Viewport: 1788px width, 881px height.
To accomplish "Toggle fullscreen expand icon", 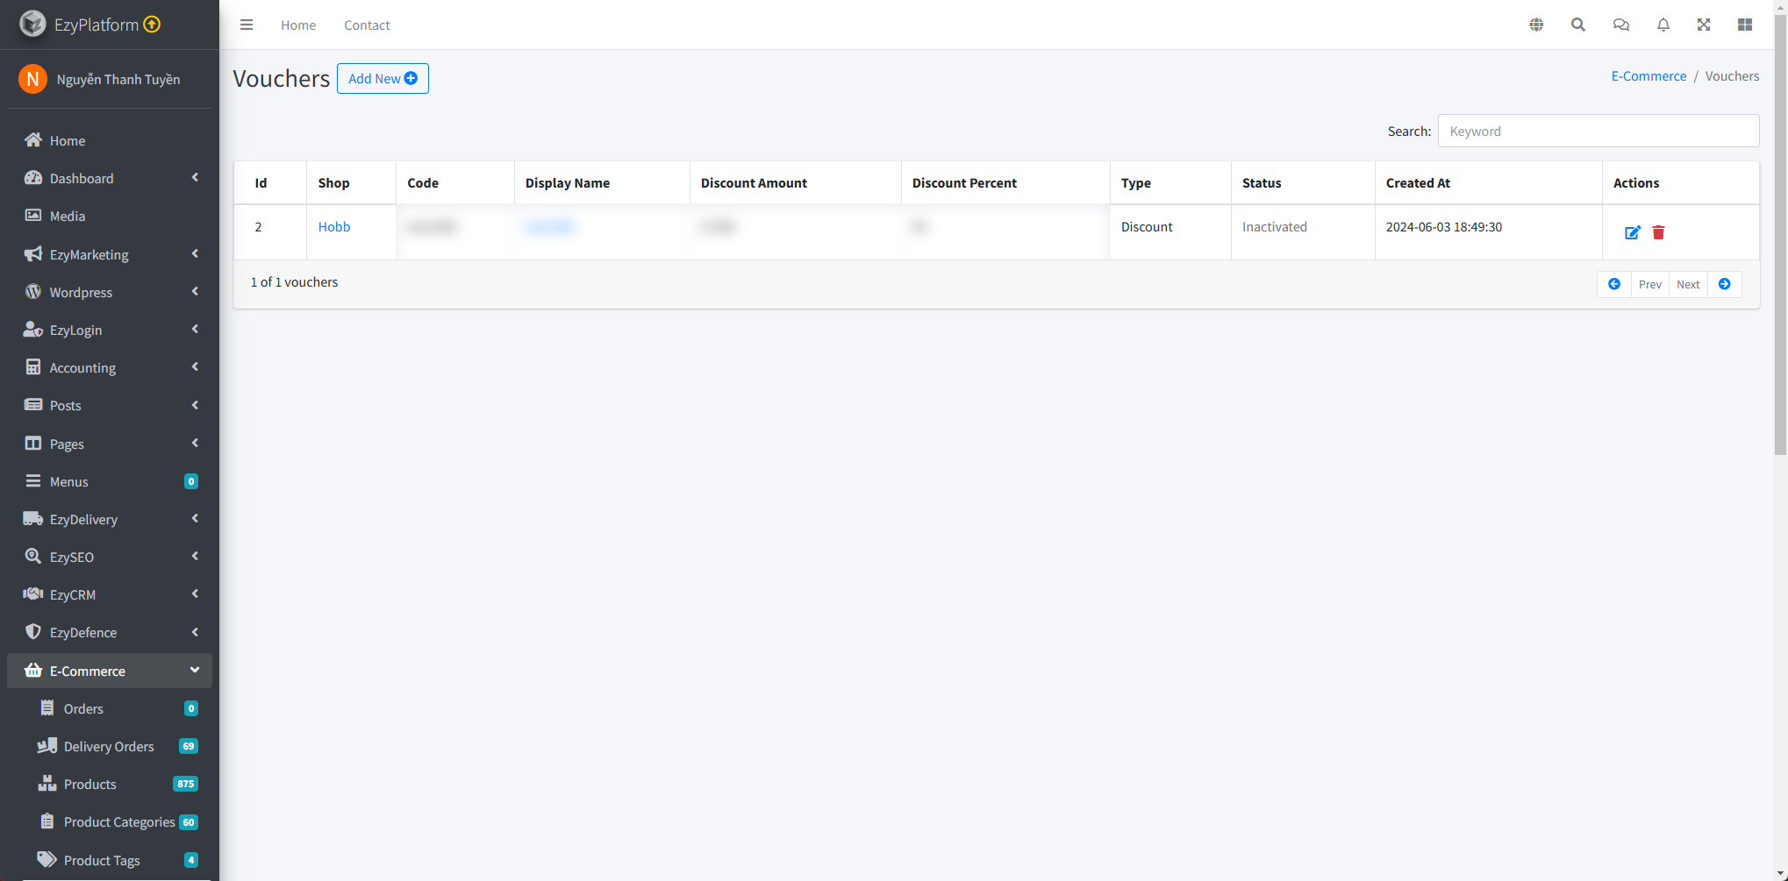I will [1704, 25].
